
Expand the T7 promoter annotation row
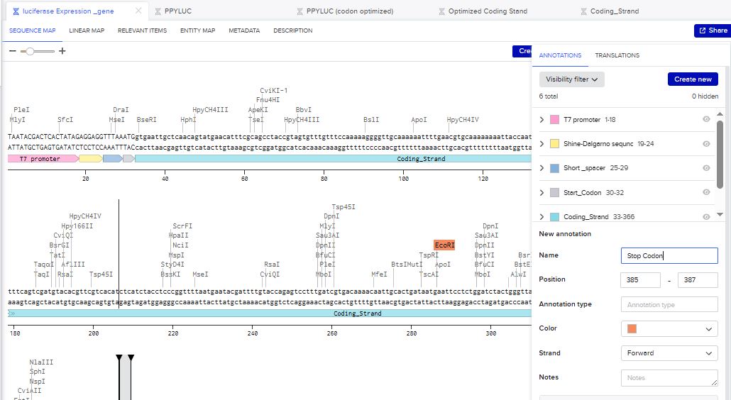tap(543, 120)
